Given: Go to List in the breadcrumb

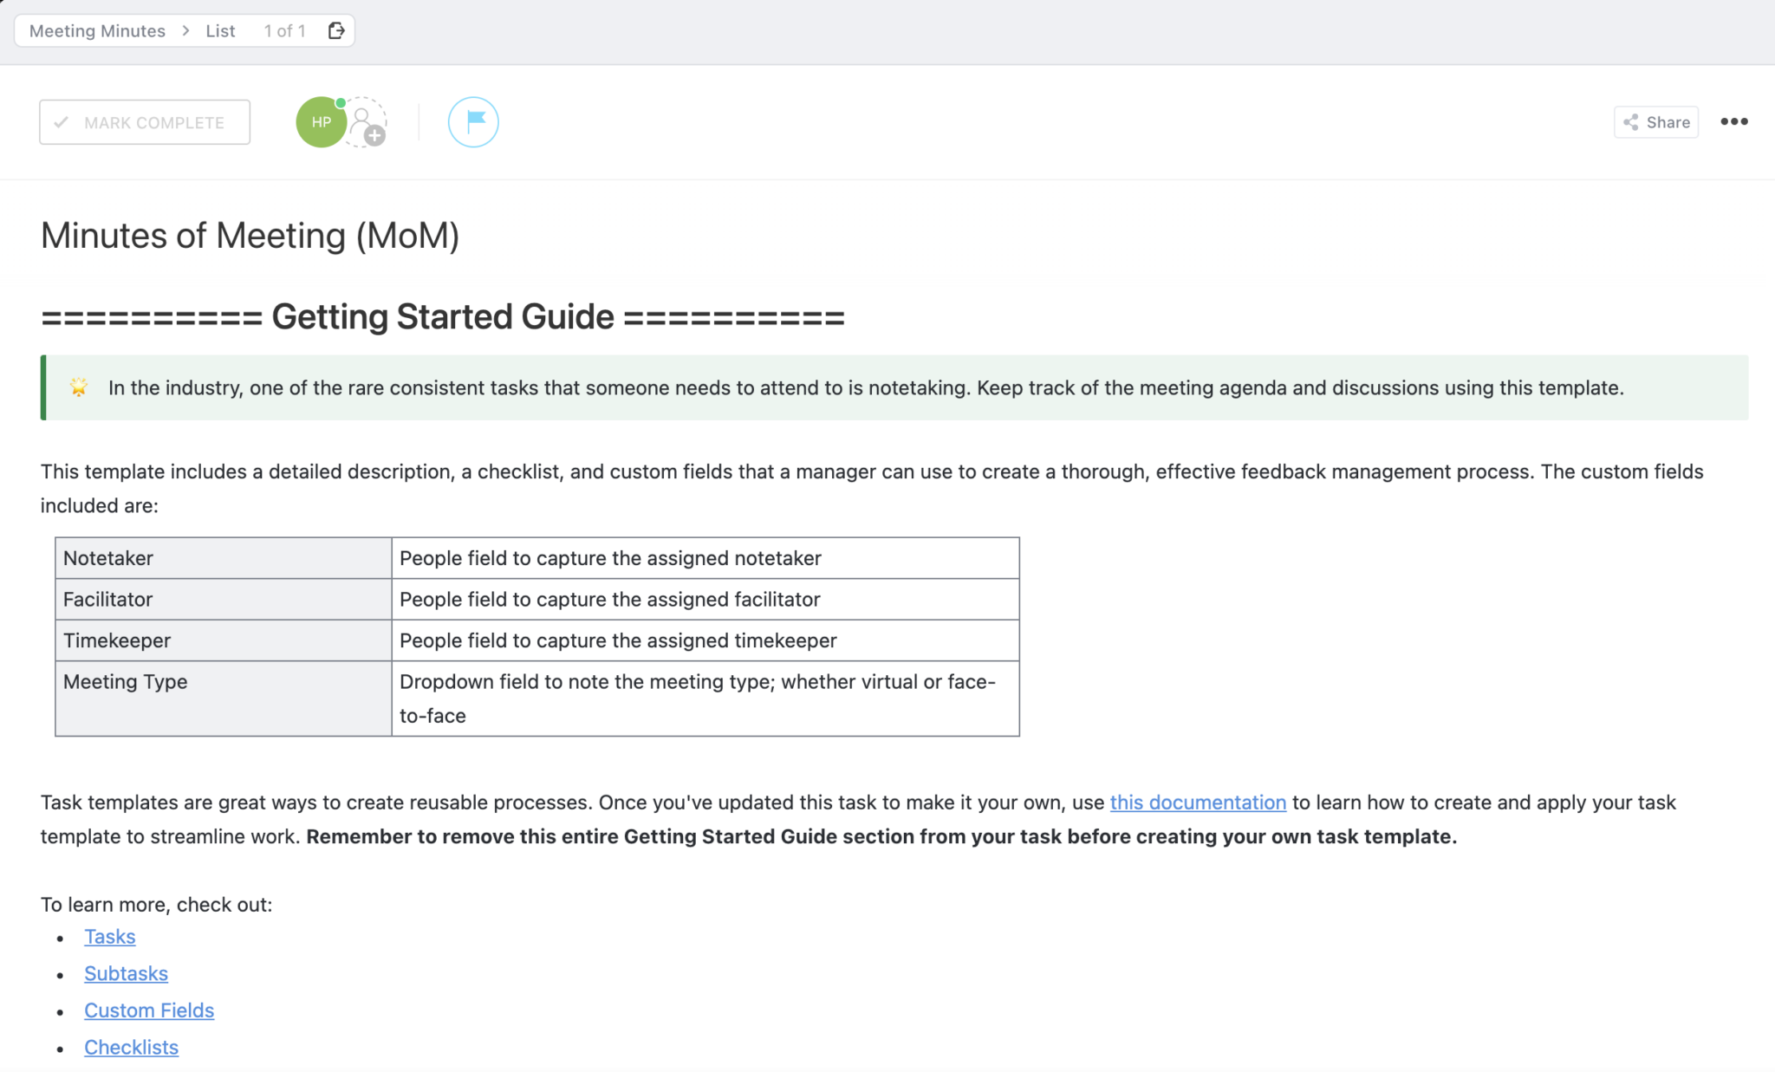Looking at the screenshot, I should click(220, 31).
